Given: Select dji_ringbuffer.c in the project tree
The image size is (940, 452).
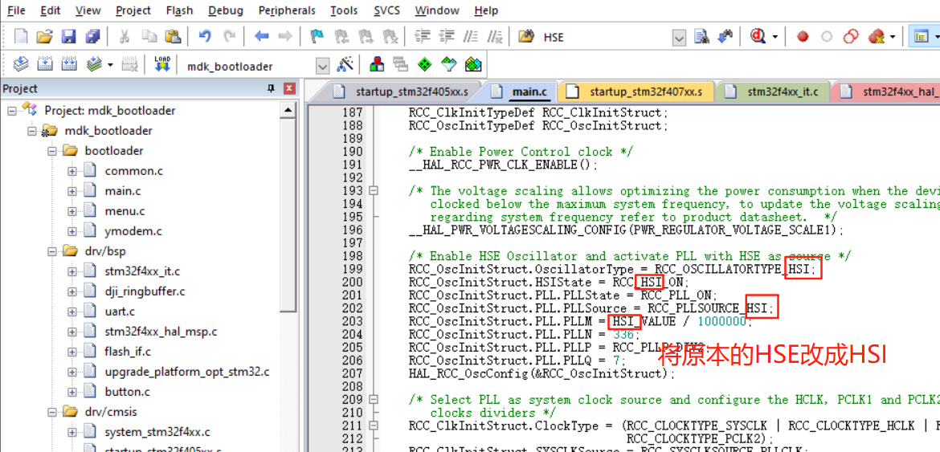Looking at the screenshot, I should click(x=145, y=291).
